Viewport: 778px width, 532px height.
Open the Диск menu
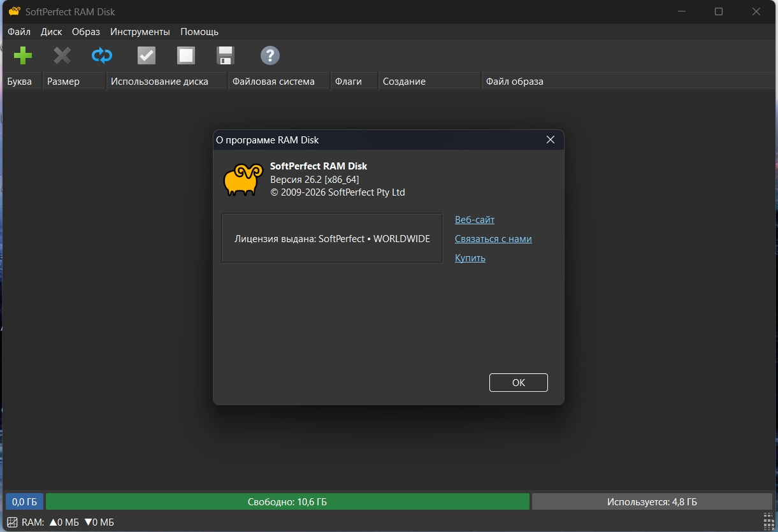click(51, 31)
